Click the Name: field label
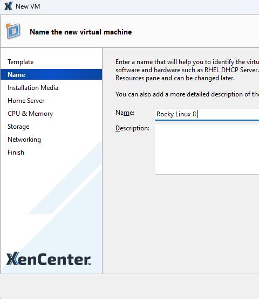The width and height of the screenshot is (259, 299). coord(125,113)
